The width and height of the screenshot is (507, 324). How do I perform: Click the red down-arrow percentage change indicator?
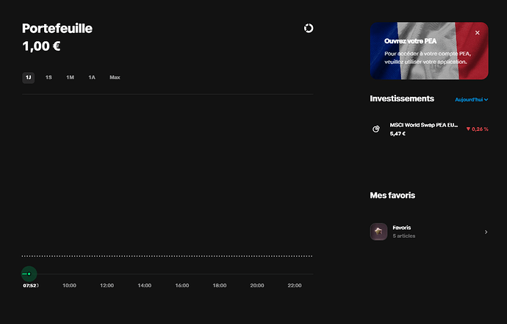point(477,129)
